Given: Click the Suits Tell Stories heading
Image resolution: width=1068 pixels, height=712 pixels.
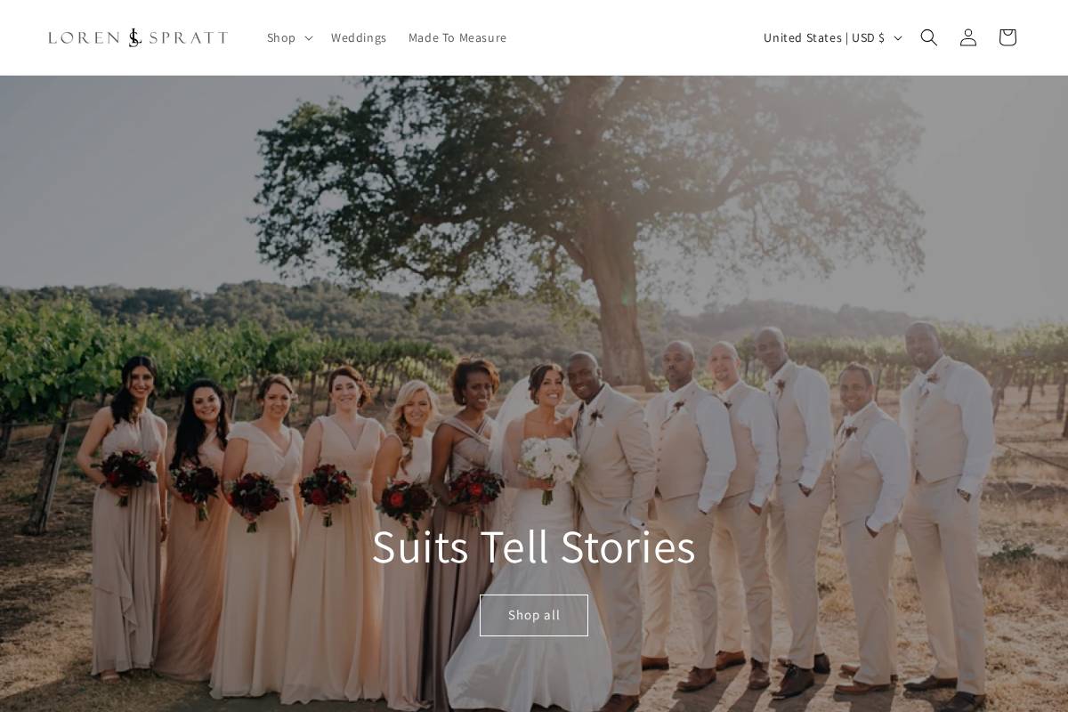Looking at the screenshot, I should 534,546.
